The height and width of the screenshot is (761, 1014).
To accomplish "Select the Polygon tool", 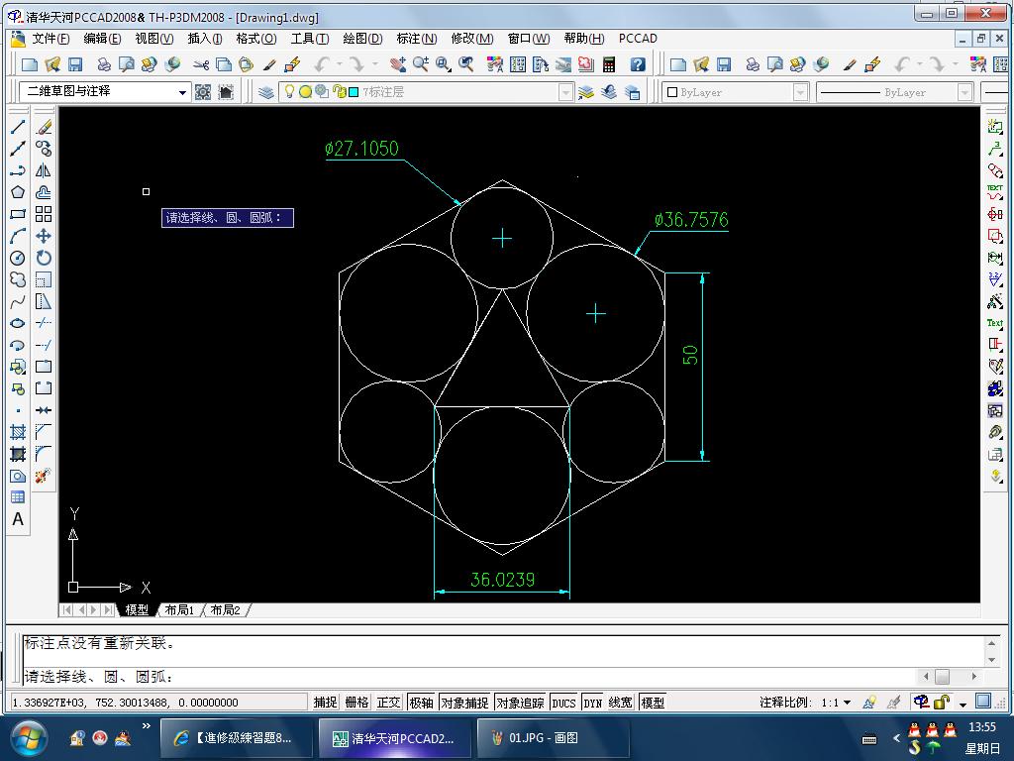I will (18, 193).
